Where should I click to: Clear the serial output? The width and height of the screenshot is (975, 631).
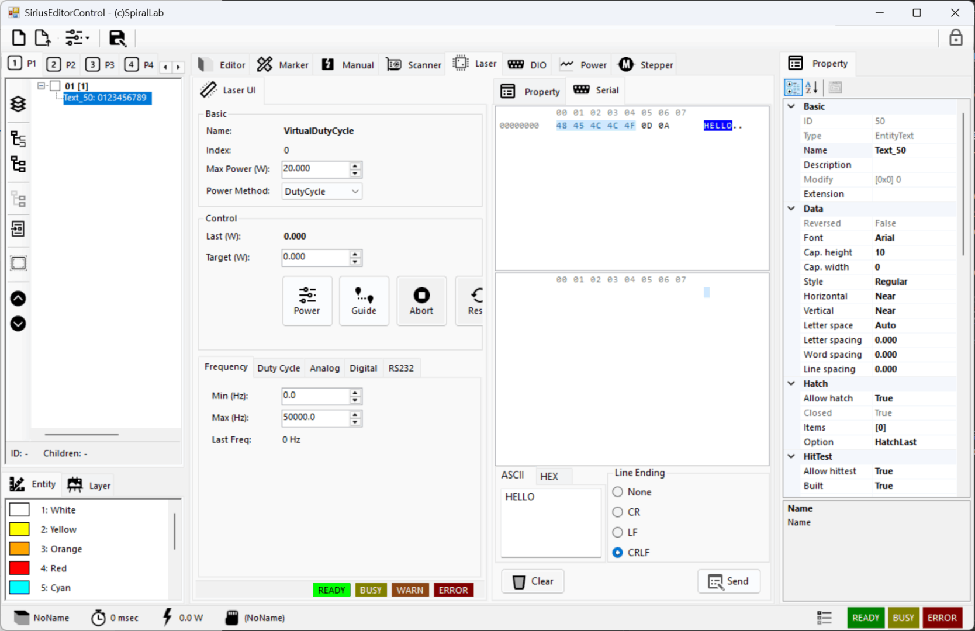[x=533, y=581]
